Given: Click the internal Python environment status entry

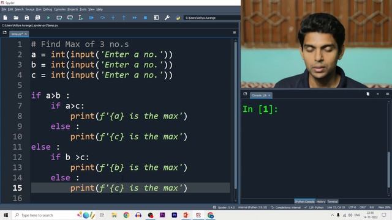Looking at the screenshot, I should pyautogui.click(x=252, y=208).
